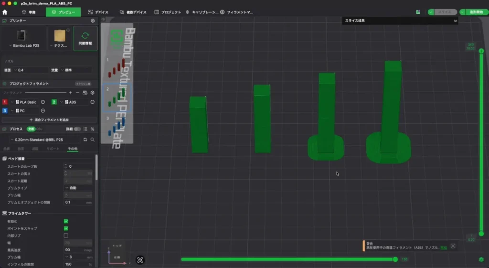Open the Project (プロジェクト) tab
Viewport: 489px width, 268px height.
click(x=168, y=12)
